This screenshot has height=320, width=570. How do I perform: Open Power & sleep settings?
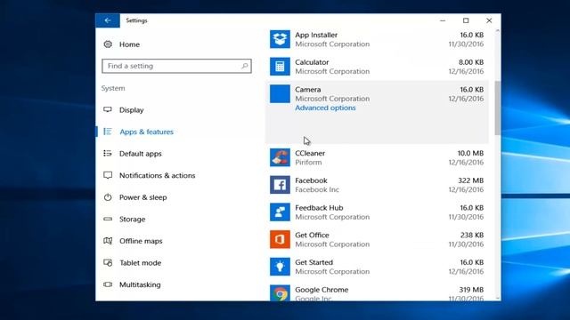pos(142,197)
